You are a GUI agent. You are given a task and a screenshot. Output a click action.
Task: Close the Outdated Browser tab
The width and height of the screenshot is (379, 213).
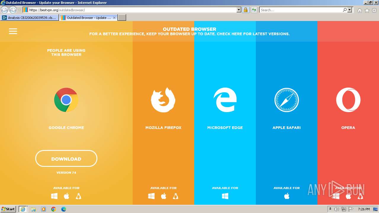click(x=114, y=18)
